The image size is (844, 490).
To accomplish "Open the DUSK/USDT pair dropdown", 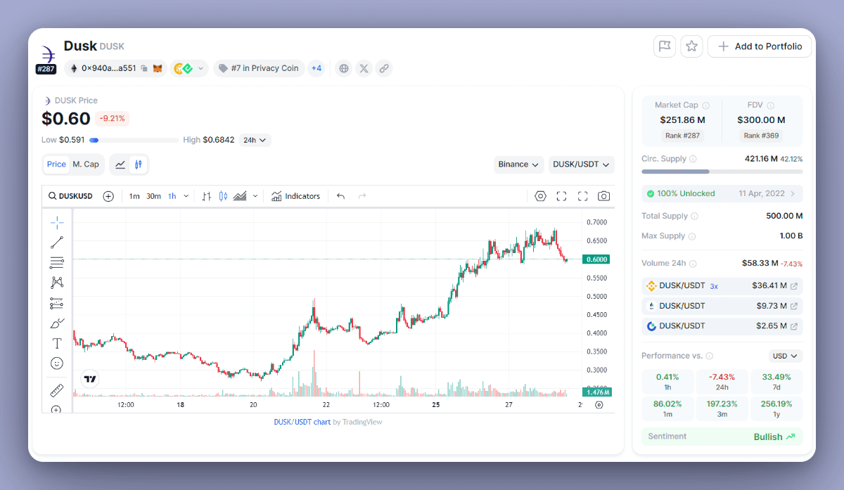I will (582, 165).
